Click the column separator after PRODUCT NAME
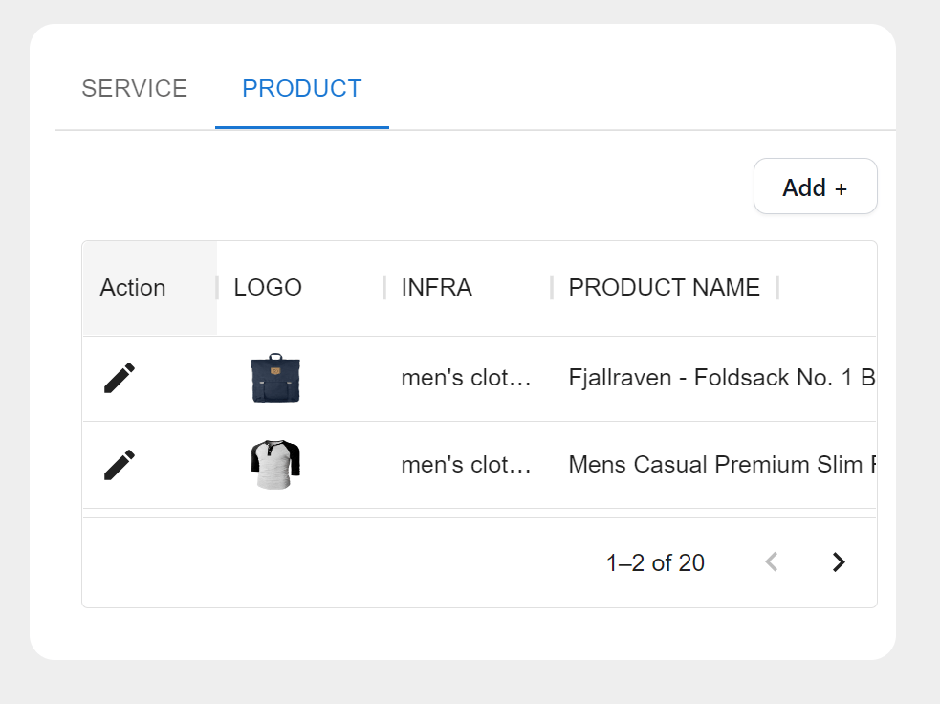The width and height of the screenshot is (940, 704). pyautogui.click(x=777, y=288)
